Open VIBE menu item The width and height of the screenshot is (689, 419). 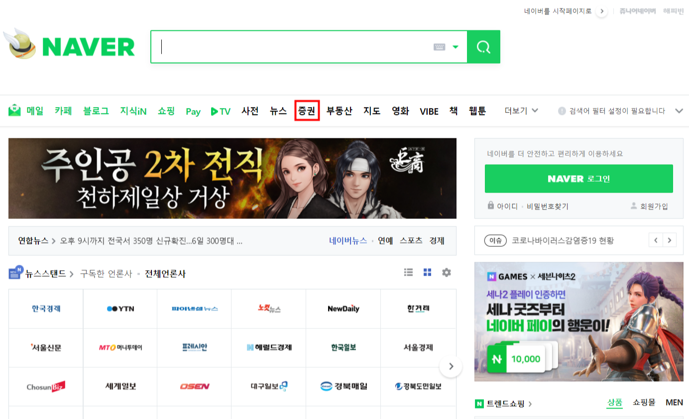(x=429, y=111)
